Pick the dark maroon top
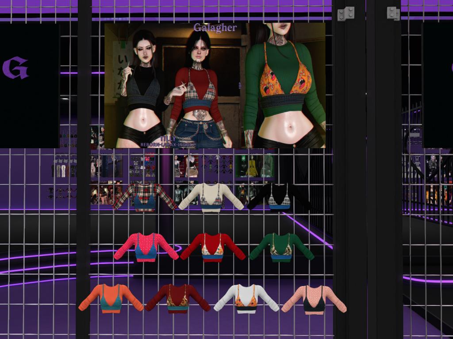 pos(178,299)
